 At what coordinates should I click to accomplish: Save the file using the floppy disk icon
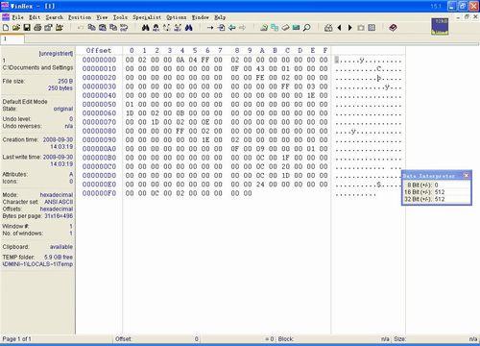(x=27, y=28)
